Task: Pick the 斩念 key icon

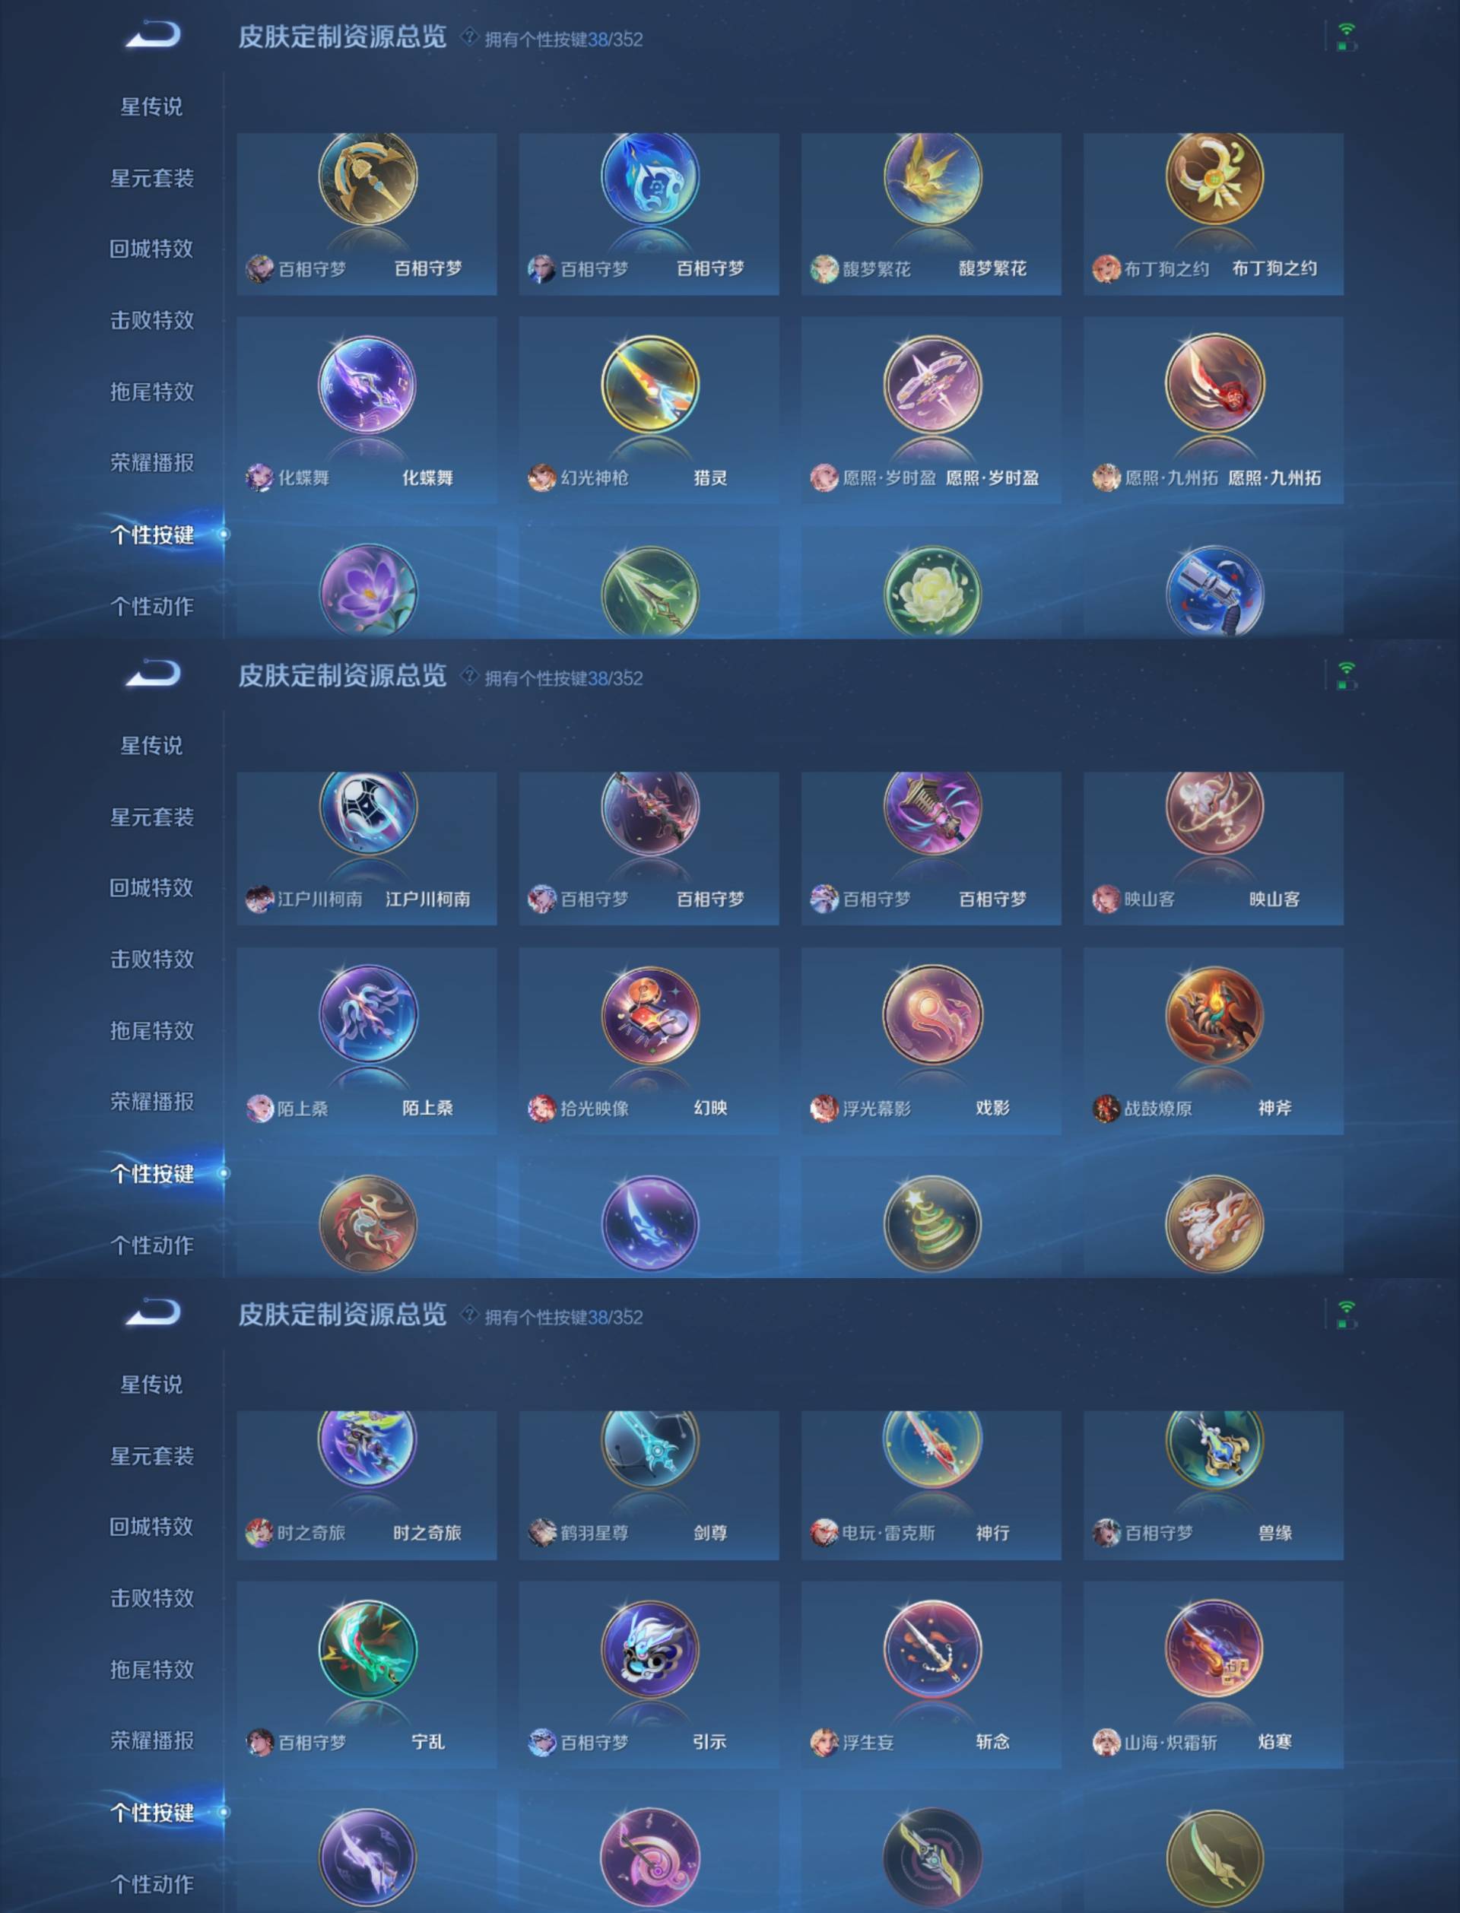Action: pyautogui.click(x=932, y=1649)
